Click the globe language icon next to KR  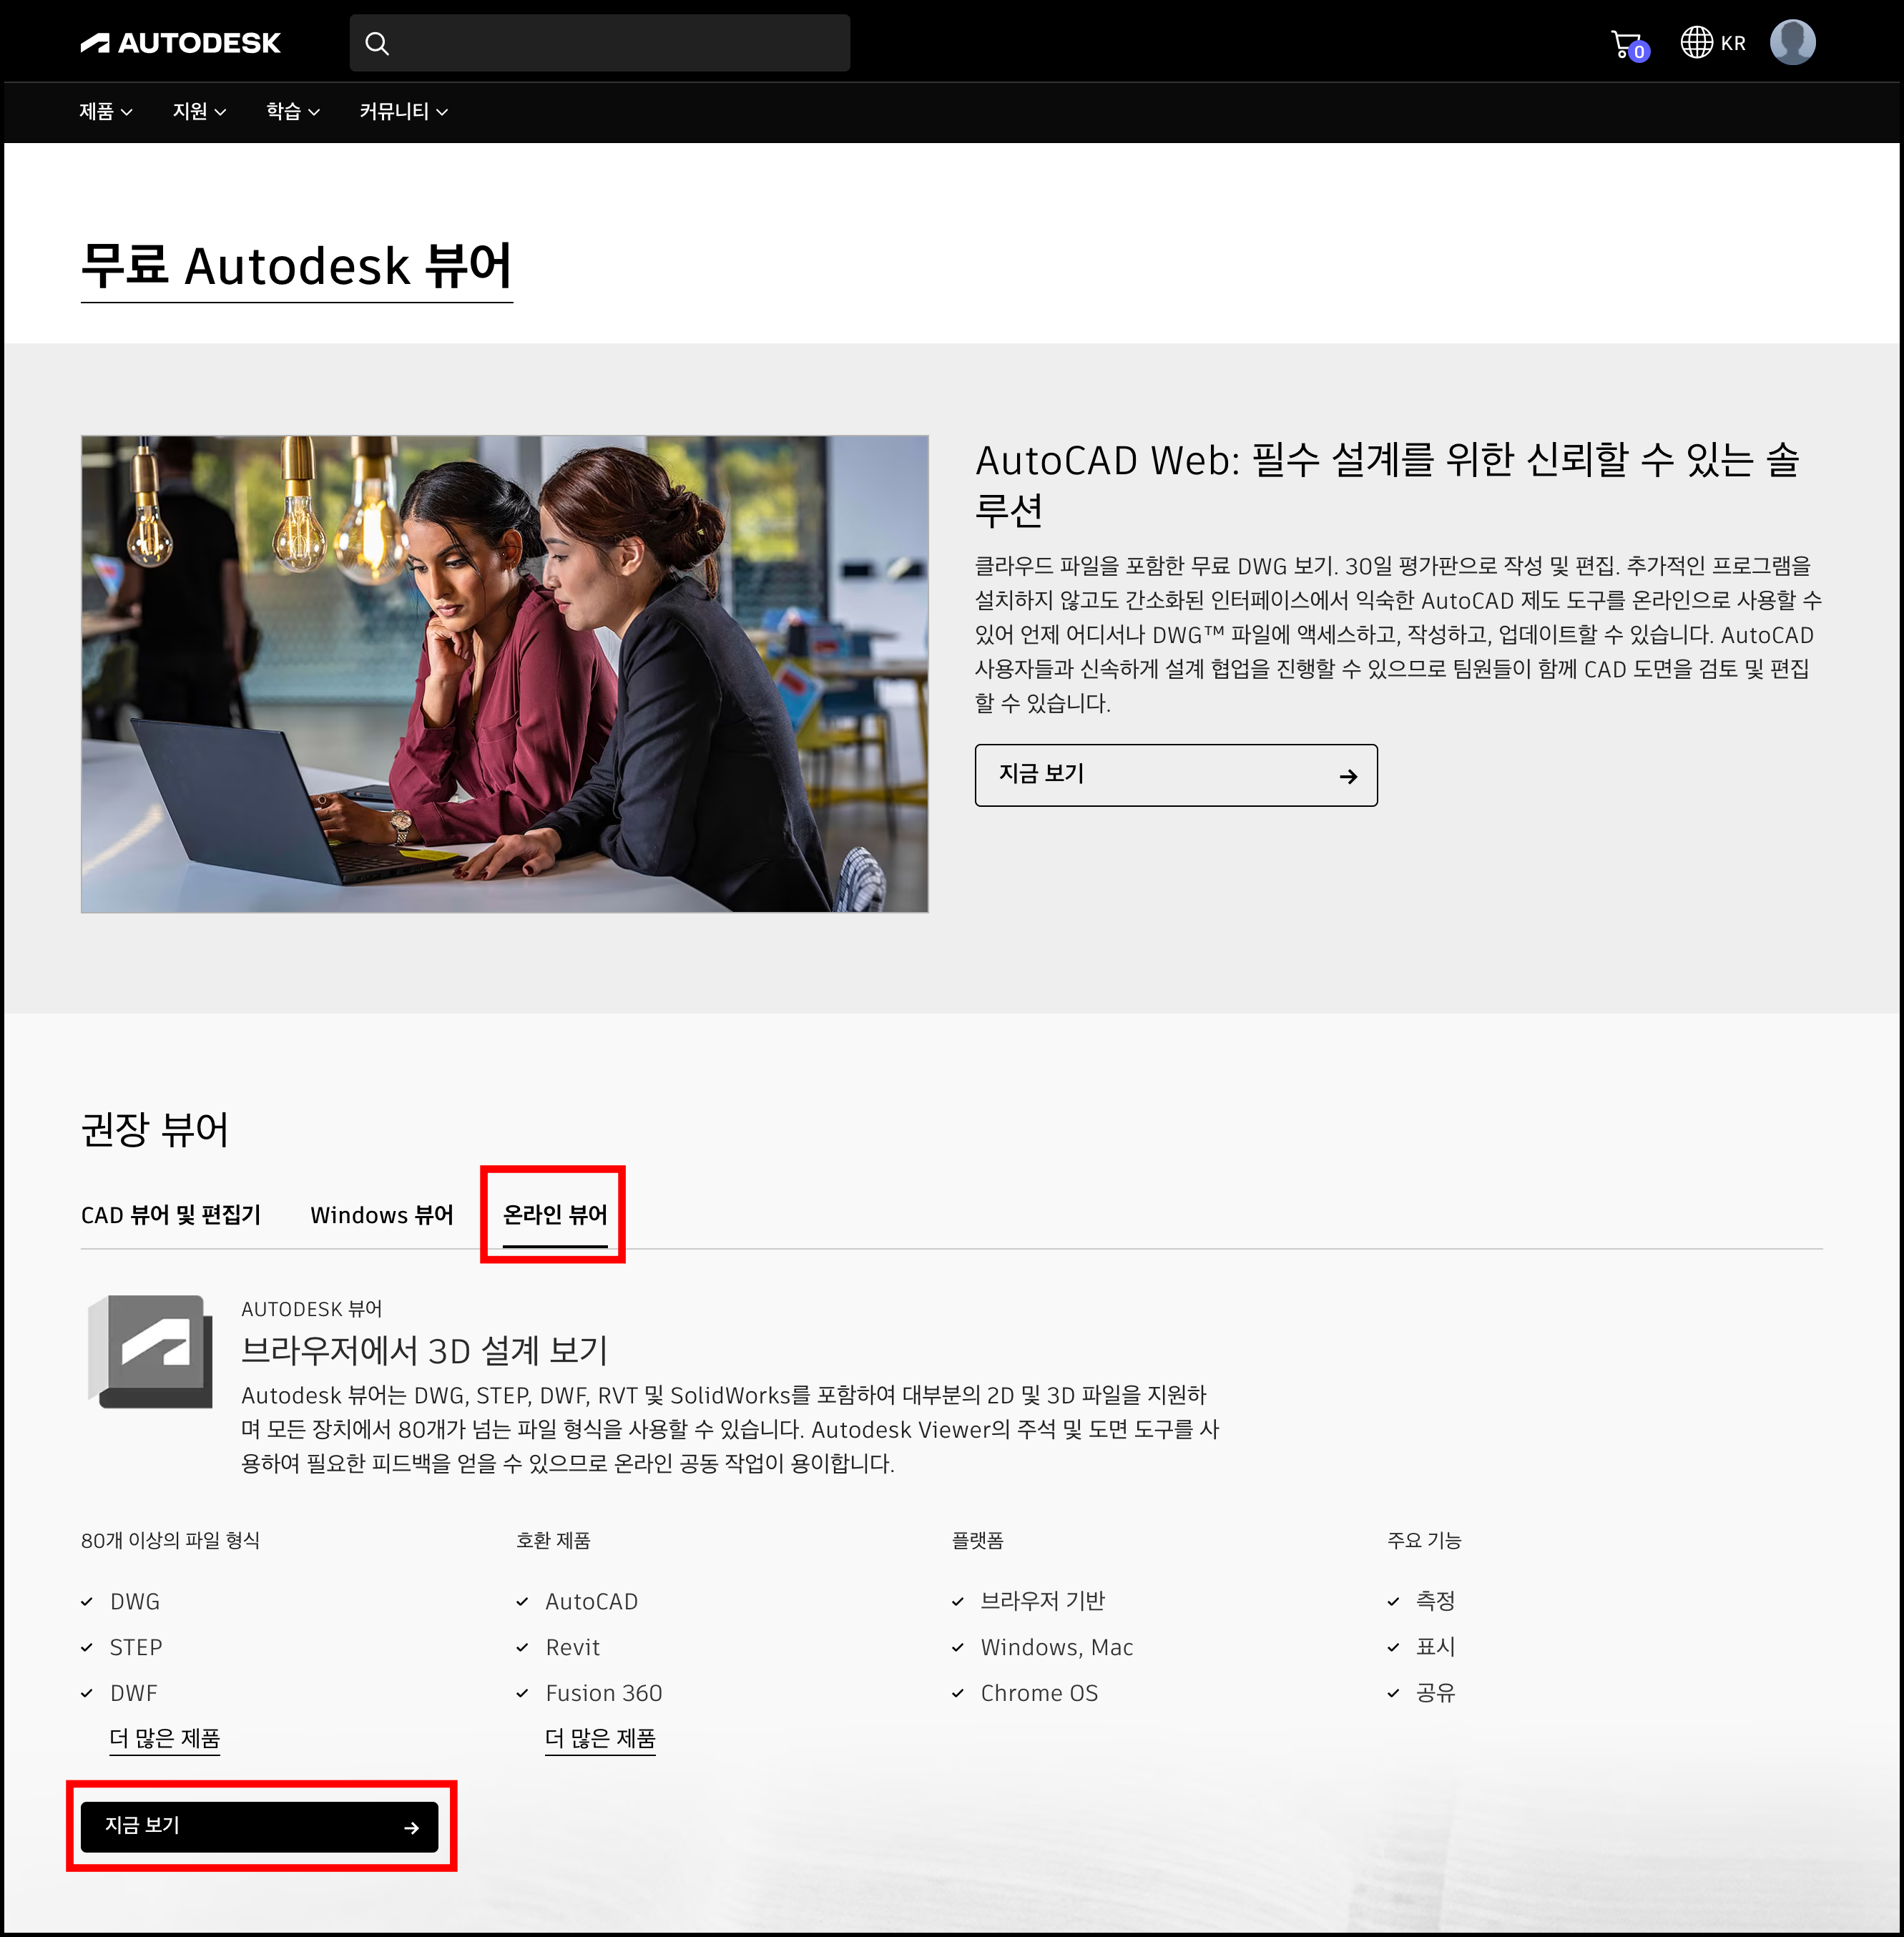[x=1698, y=42]
